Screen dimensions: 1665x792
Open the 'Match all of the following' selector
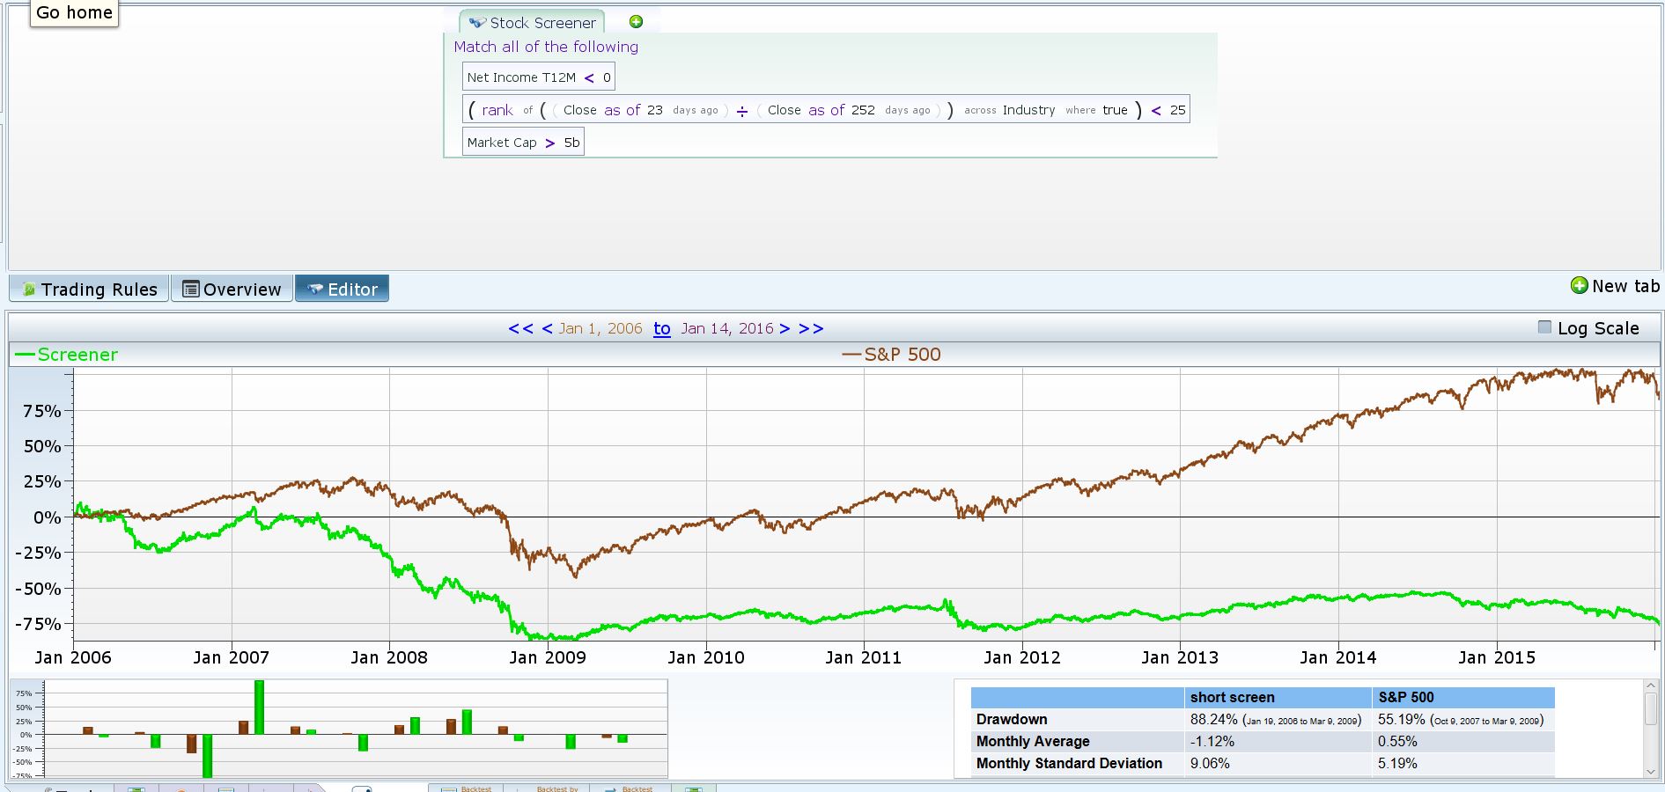point(546,48)
